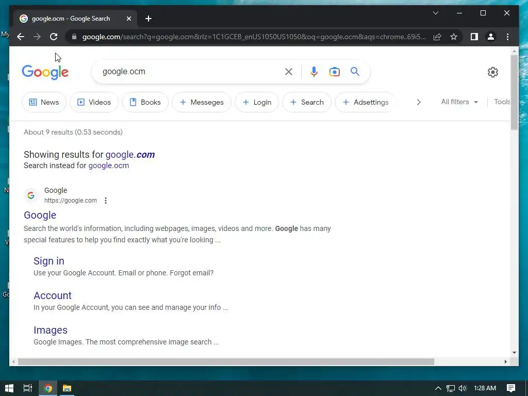Start voice search with the microphone icon
528x396 pixels.
coord(314,72)
